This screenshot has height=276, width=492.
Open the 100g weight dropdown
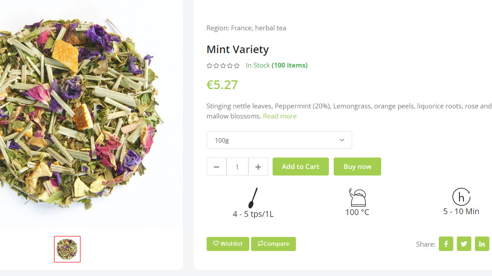pos(279,140)
